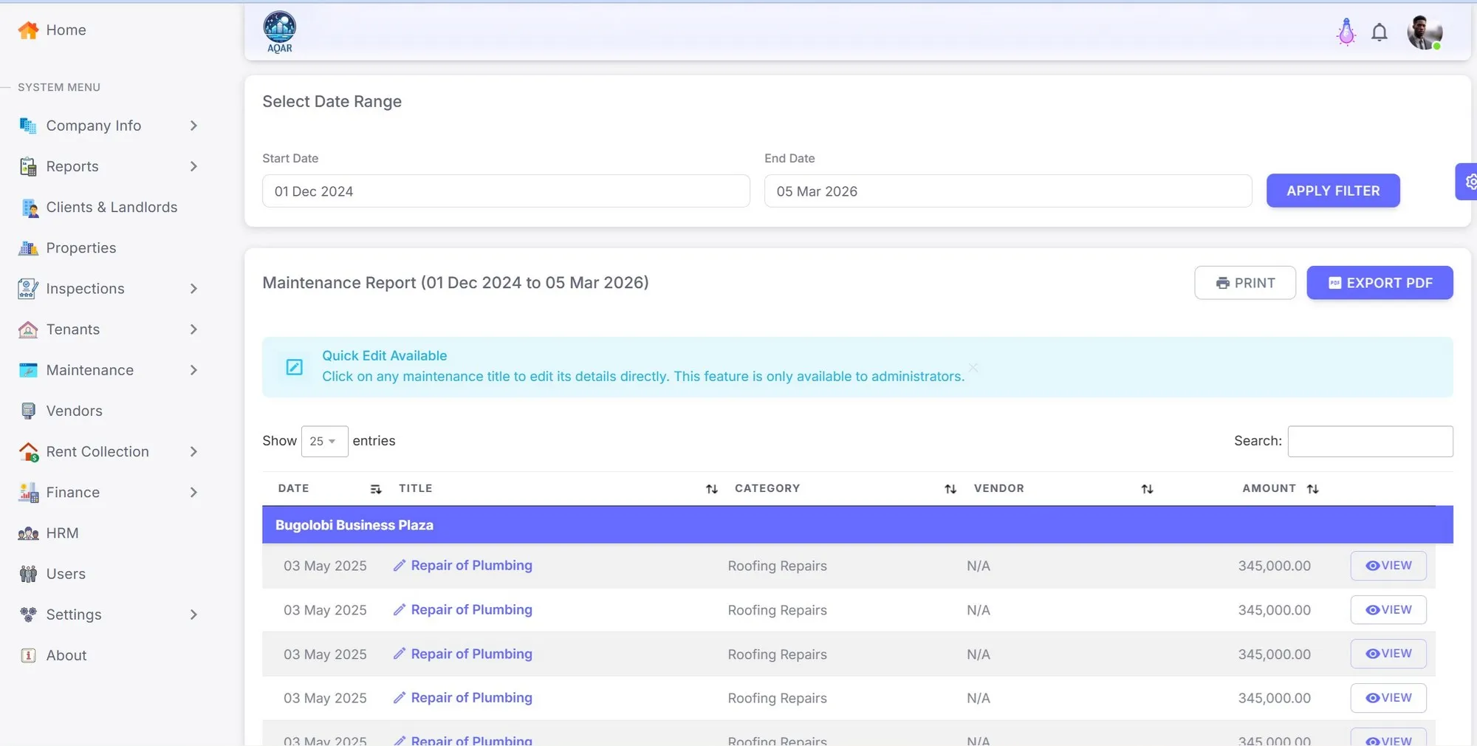Click the Maintenance sidebar icon
The height and width of the screenshot is (746, 1477).
[x=28, y=370]
